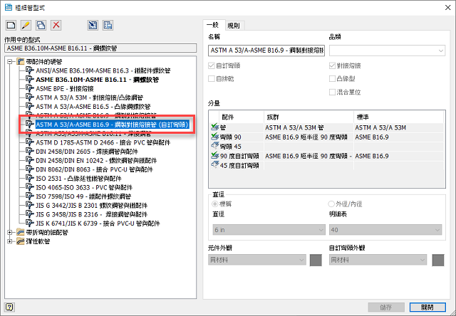Open the 品類 category dropdown
The image size is (456, 316).
pyautogui.click(x=387, y=51)
